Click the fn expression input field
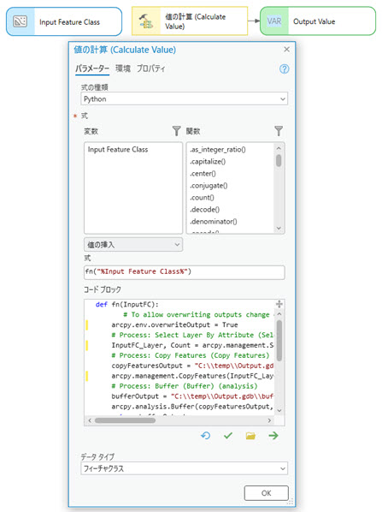This screenshot has width=382, height=512. pos(184,272)
